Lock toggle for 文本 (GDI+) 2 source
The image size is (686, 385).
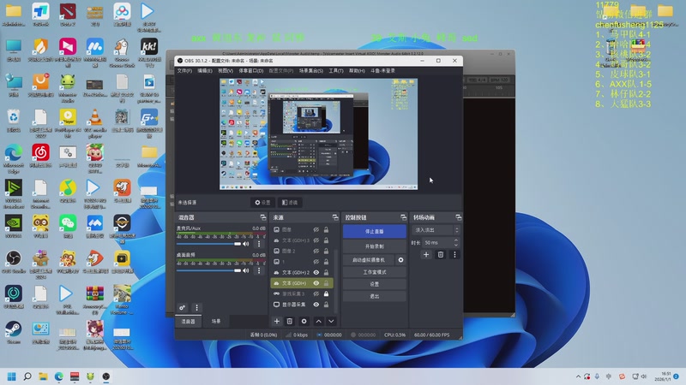326,272
